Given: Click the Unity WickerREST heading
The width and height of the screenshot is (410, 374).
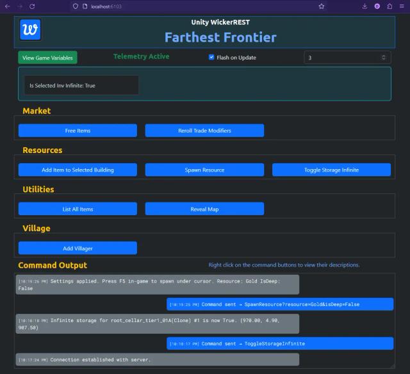Looking at the screenshot, I should click(x=220, y=22).
